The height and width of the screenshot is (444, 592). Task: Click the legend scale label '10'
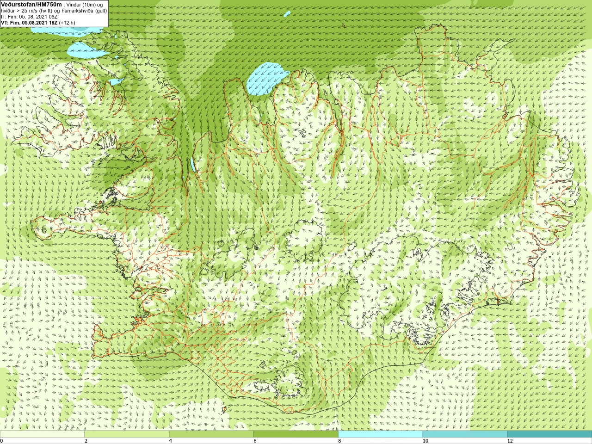(425, 441)
